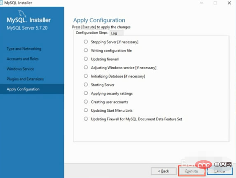This screenshot has width=236, height=178.
Task: Switch to the Log tab
Action: tap(116, 33)
